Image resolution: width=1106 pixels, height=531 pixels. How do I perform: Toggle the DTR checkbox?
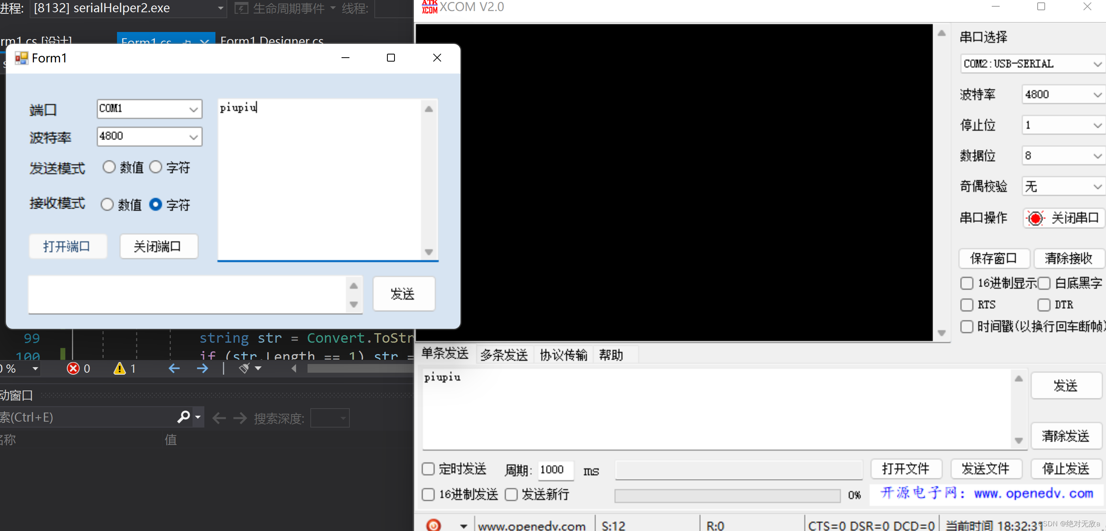(1044, 305)
